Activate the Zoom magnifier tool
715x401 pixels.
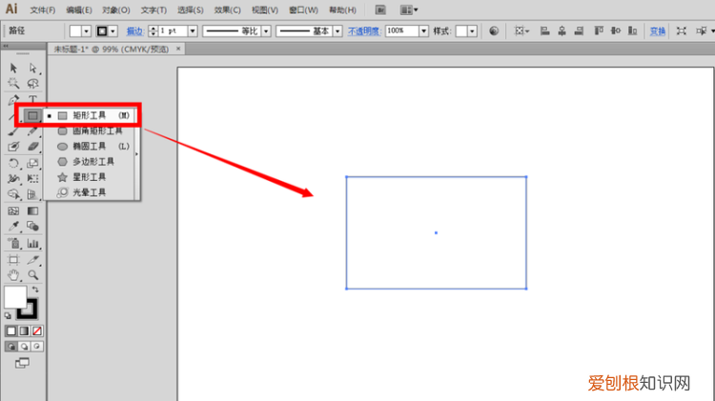pyautogui.click(x=32, y=274)
